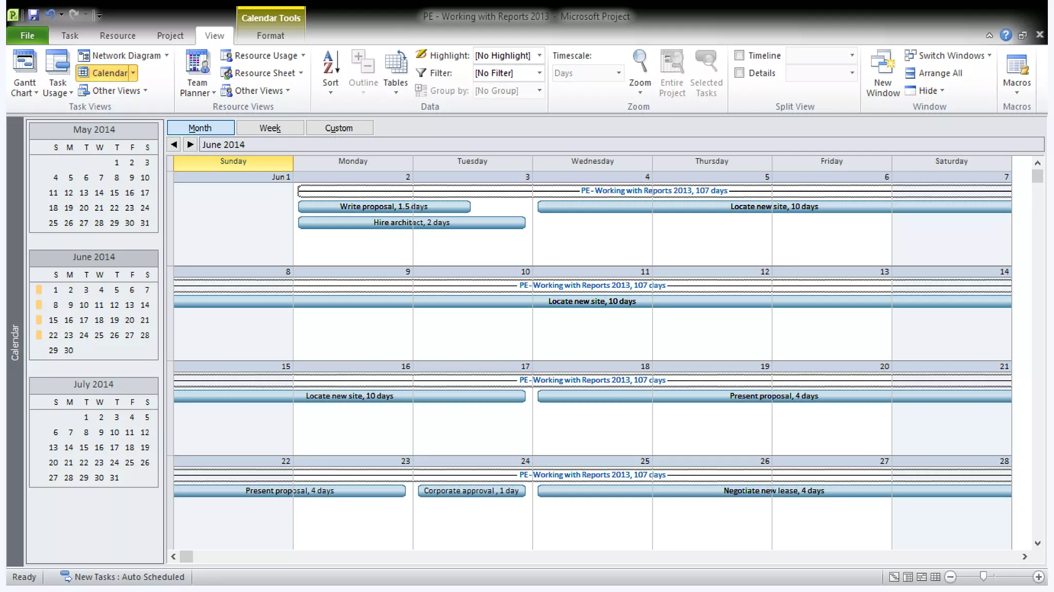Viewport: 1054px width, 592px height.
Task: Click the zoom slider in status bar
Action: pyautogui.click(x=983, y=577)
